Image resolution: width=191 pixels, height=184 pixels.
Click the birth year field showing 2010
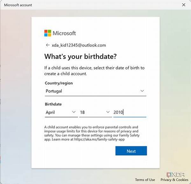[x=130, y=112]
